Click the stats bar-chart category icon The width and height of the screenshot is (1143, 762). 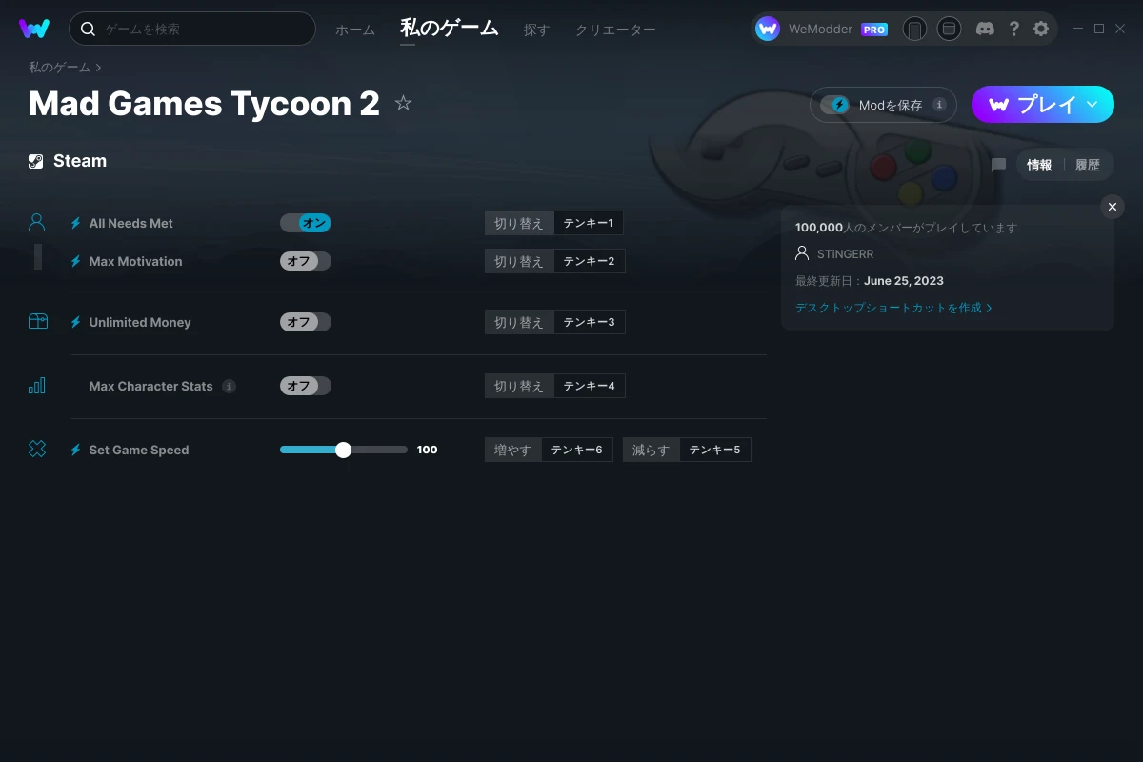(37, 386)
